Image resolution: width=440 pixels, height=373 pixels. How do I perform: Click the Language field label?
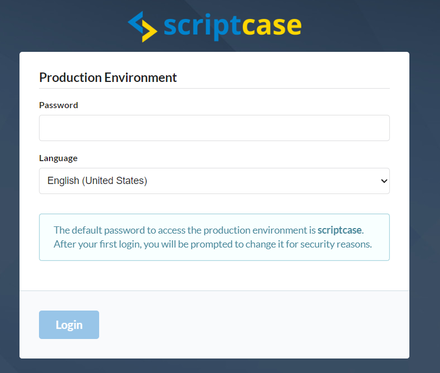[x=58, y=158]
